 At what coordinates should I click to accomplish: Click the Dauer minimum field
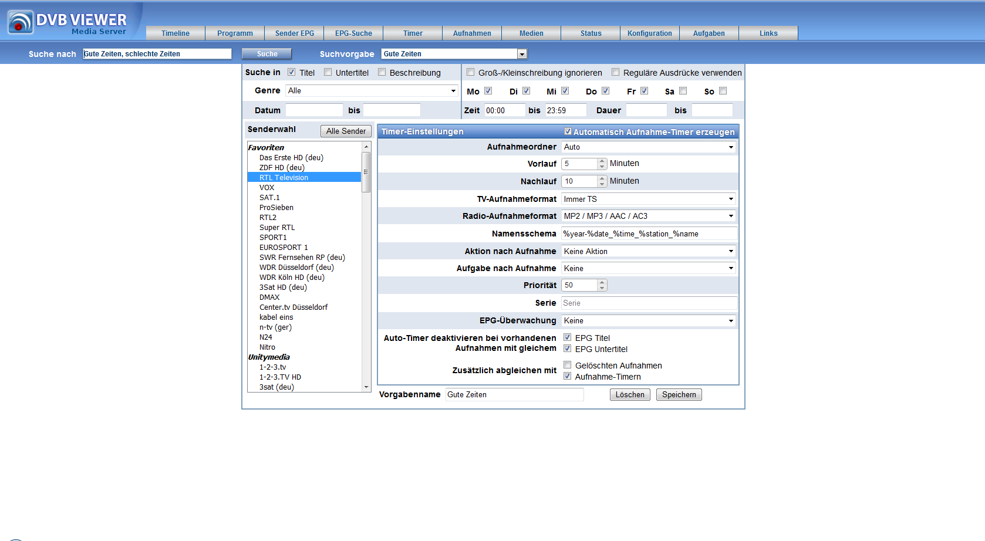[646, 110]
